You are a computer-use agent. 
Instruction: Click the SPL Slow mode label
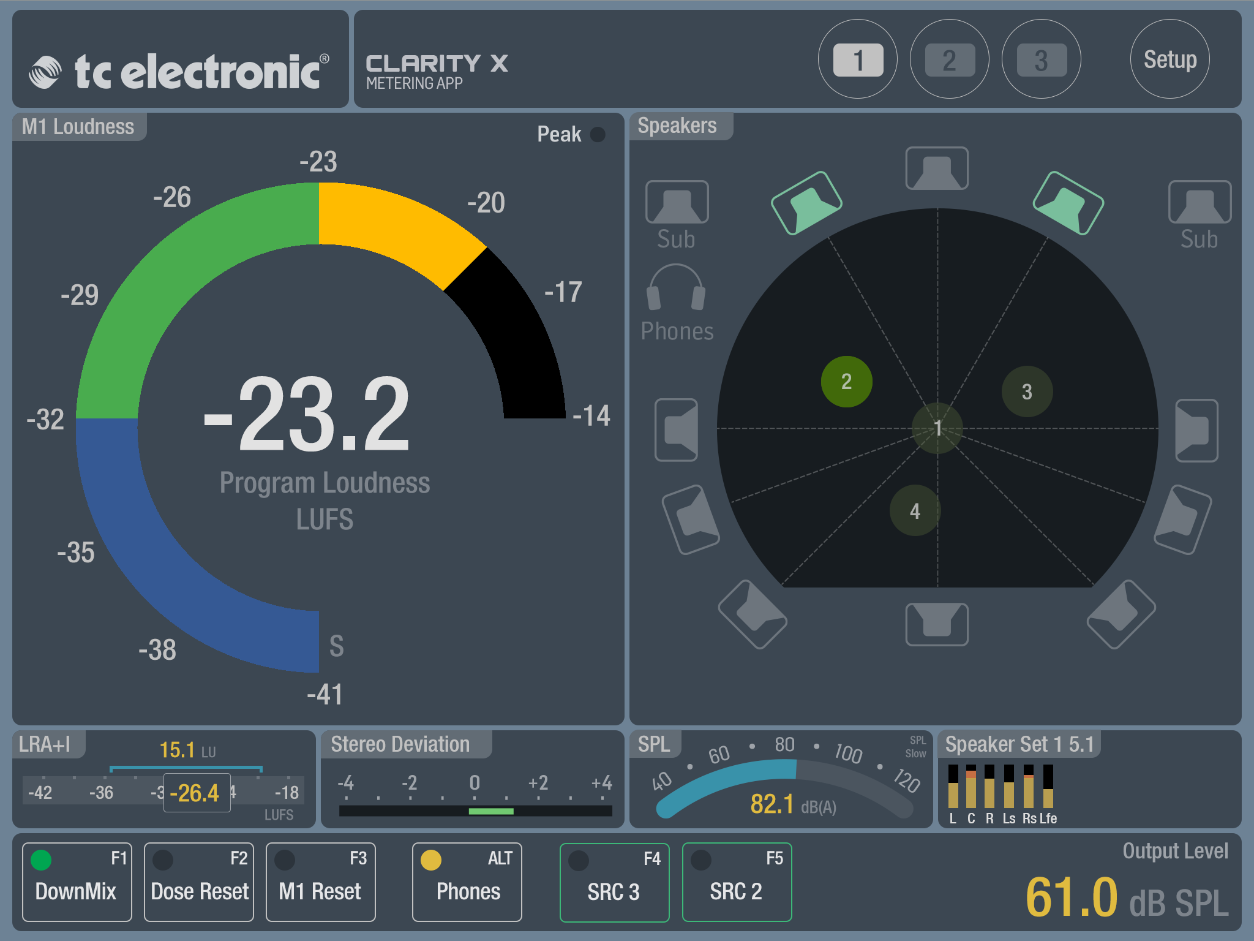coord(916,747)
